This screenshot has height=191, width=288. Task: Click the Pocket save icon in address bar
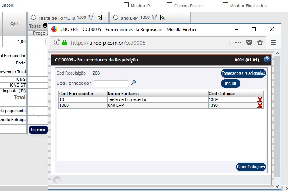249,42
